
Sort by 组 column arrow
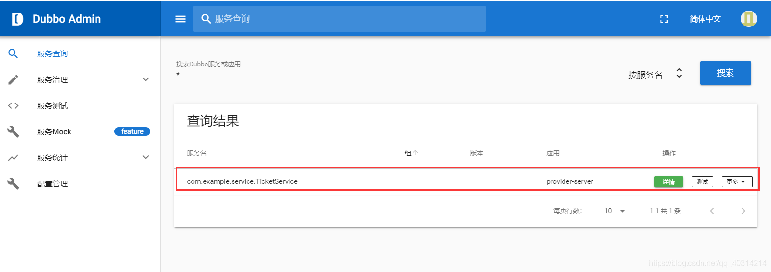415,153
